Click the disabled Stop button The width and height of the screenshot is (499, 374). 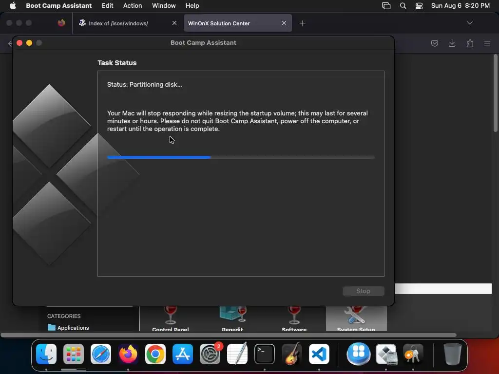364,291
